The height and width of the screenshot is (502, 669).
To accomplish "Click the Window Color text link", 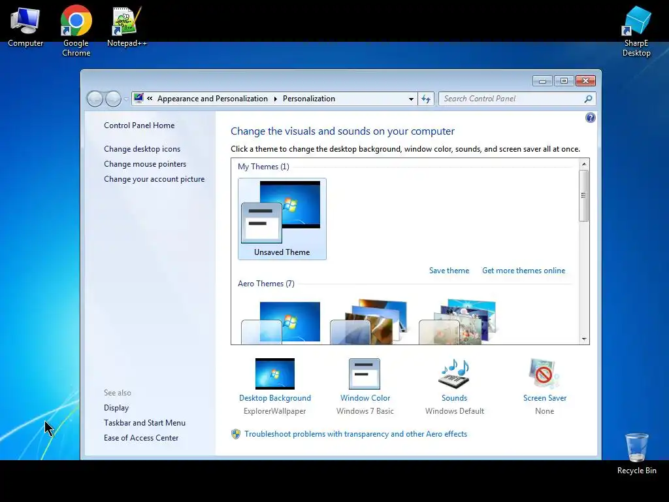I will [x=365, y=398].
